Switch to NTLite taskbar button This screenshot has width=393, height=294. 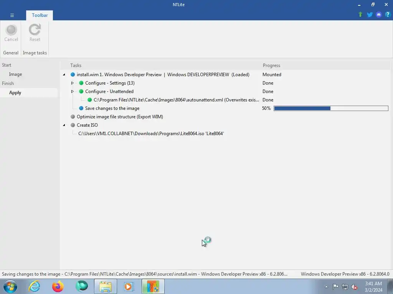pyautogui.click(x=153, y=286)
